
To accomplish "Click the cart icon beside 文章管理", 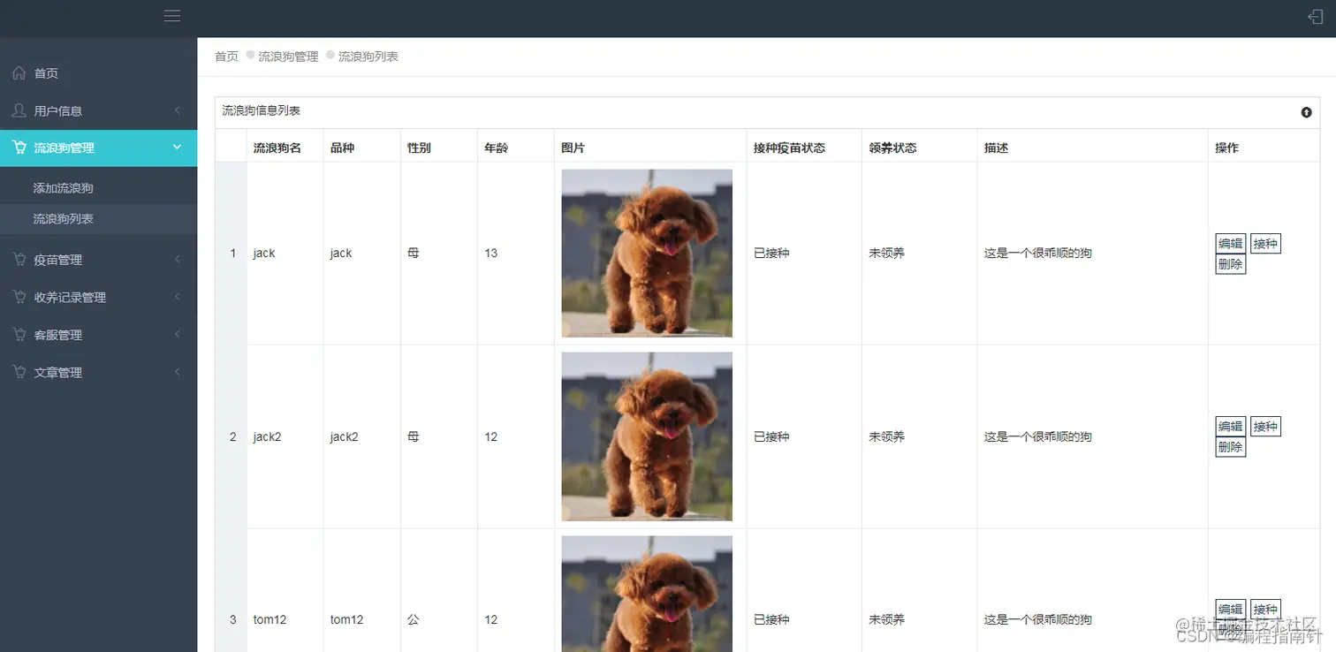I will (x=19, y=372).
